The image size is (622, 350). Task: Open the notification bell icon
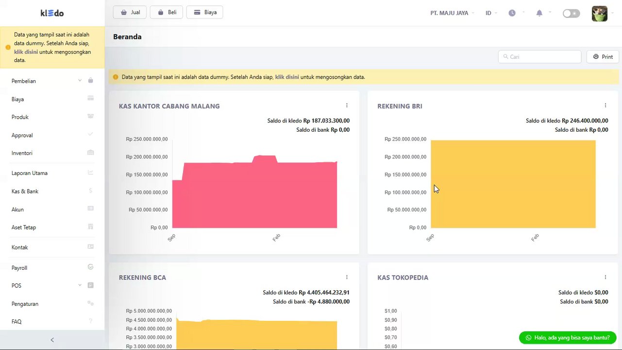539,13
